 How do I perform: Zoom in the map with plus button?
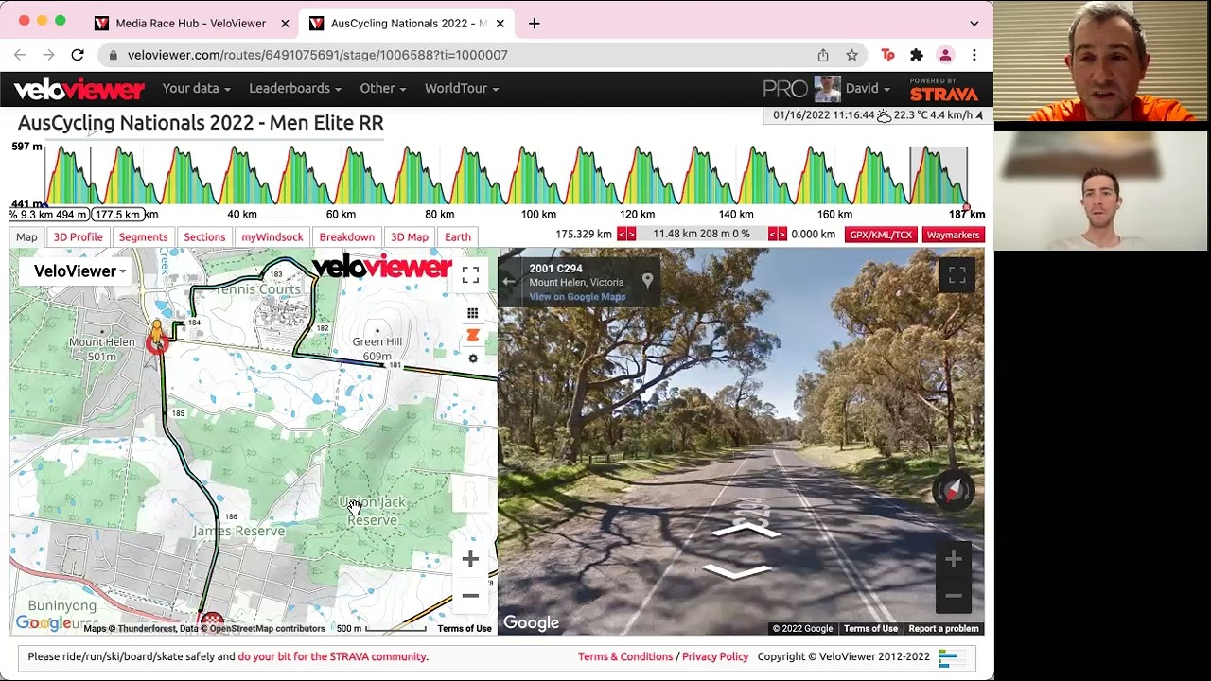470,559
